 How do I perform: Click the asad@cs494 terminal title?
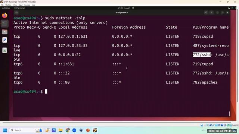[122, 13]
